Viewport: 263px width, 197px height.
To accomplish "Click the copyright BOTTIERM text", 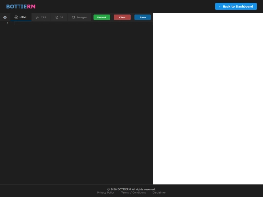I will click(x=131, y=189).
